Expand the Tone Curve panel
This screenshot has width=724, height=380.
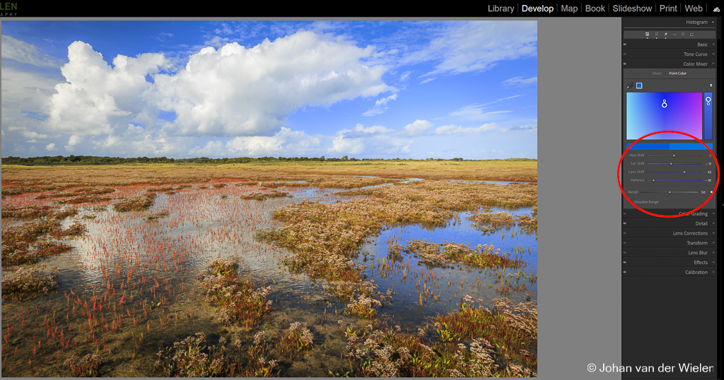pyautogui.click(x=713, y=54)
